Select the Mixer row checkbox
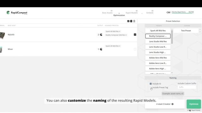The width and height of the screenshot is (202, 113). pos(135,49)
